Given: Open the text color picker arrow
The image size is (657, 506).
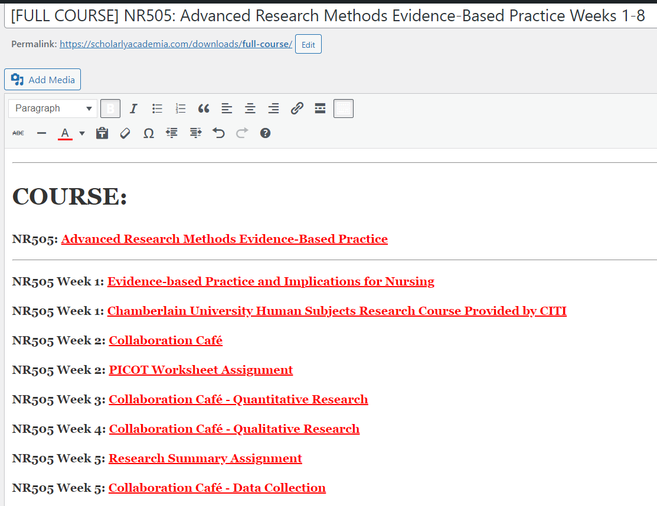Looking at the screenshot, I should [82, 133].
